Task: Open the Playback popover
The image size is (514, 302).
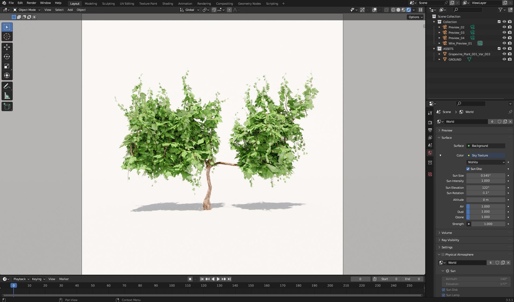Action: pos(21,279)
